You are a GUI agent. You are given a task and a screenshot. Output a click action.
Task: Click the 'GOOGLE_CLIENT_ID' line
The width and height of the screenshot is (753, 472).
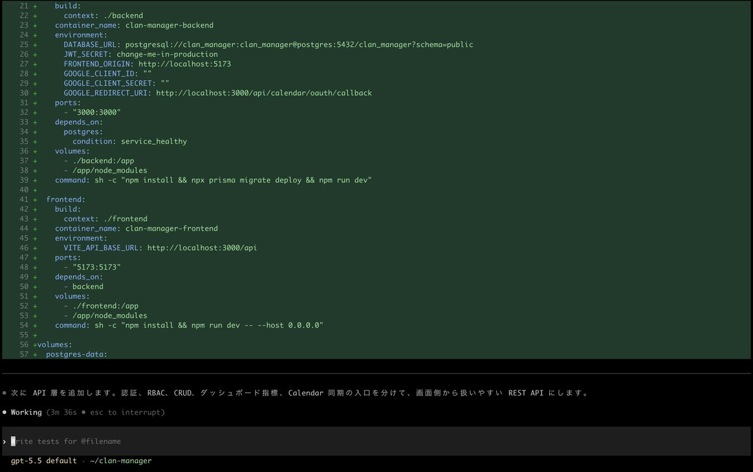click(107, 73)
